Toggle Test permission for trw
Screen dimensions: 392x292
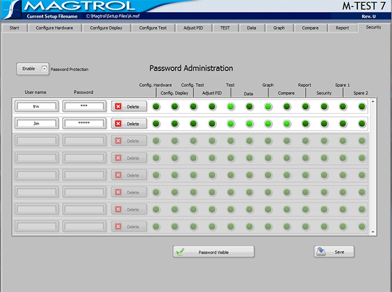click(231, 106)
